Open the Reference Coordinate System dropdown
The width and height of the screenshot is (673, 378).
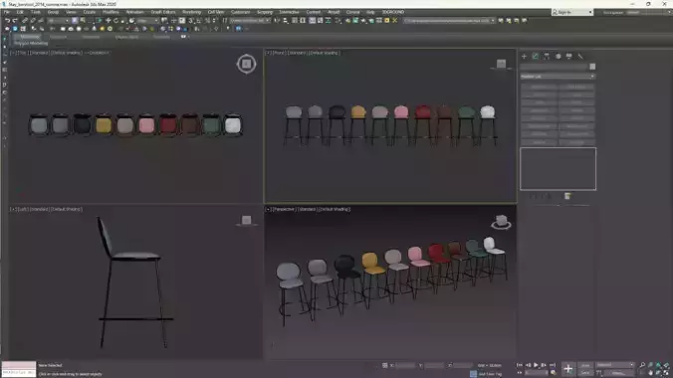147,20
